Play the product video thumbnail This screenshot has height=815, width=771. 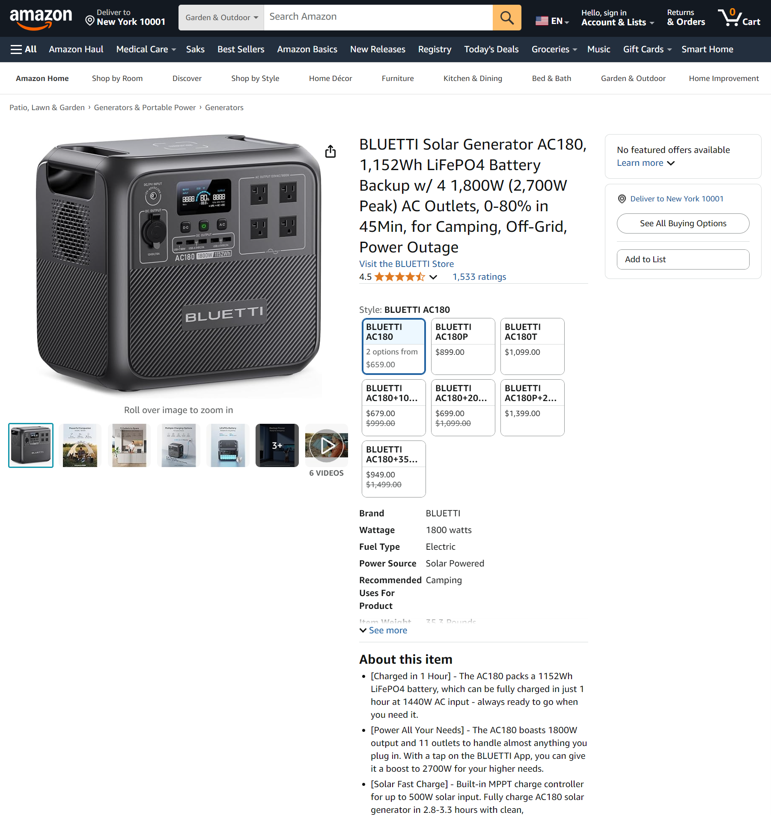pos(327,446)
